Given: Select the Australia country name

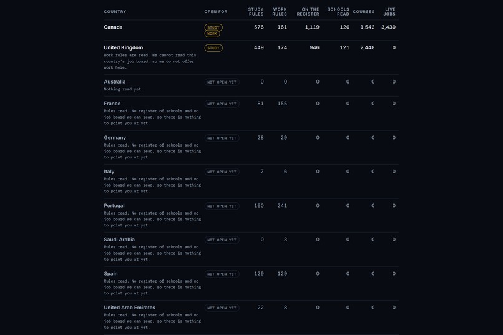Looking at the screenshot, I should click(x=115, y=82).
